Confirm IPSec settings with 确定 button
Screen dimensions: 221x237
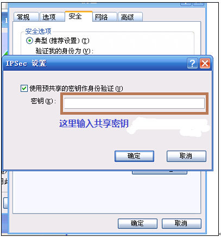coord(134,156)
